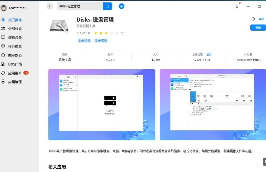Click the 系统工具 category value
This screenshot has width=266, height=172.
click(x=65, y=60)
